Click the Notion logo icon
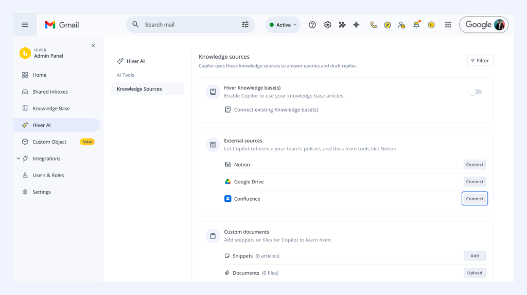527x295 pixels. [227, 164]
